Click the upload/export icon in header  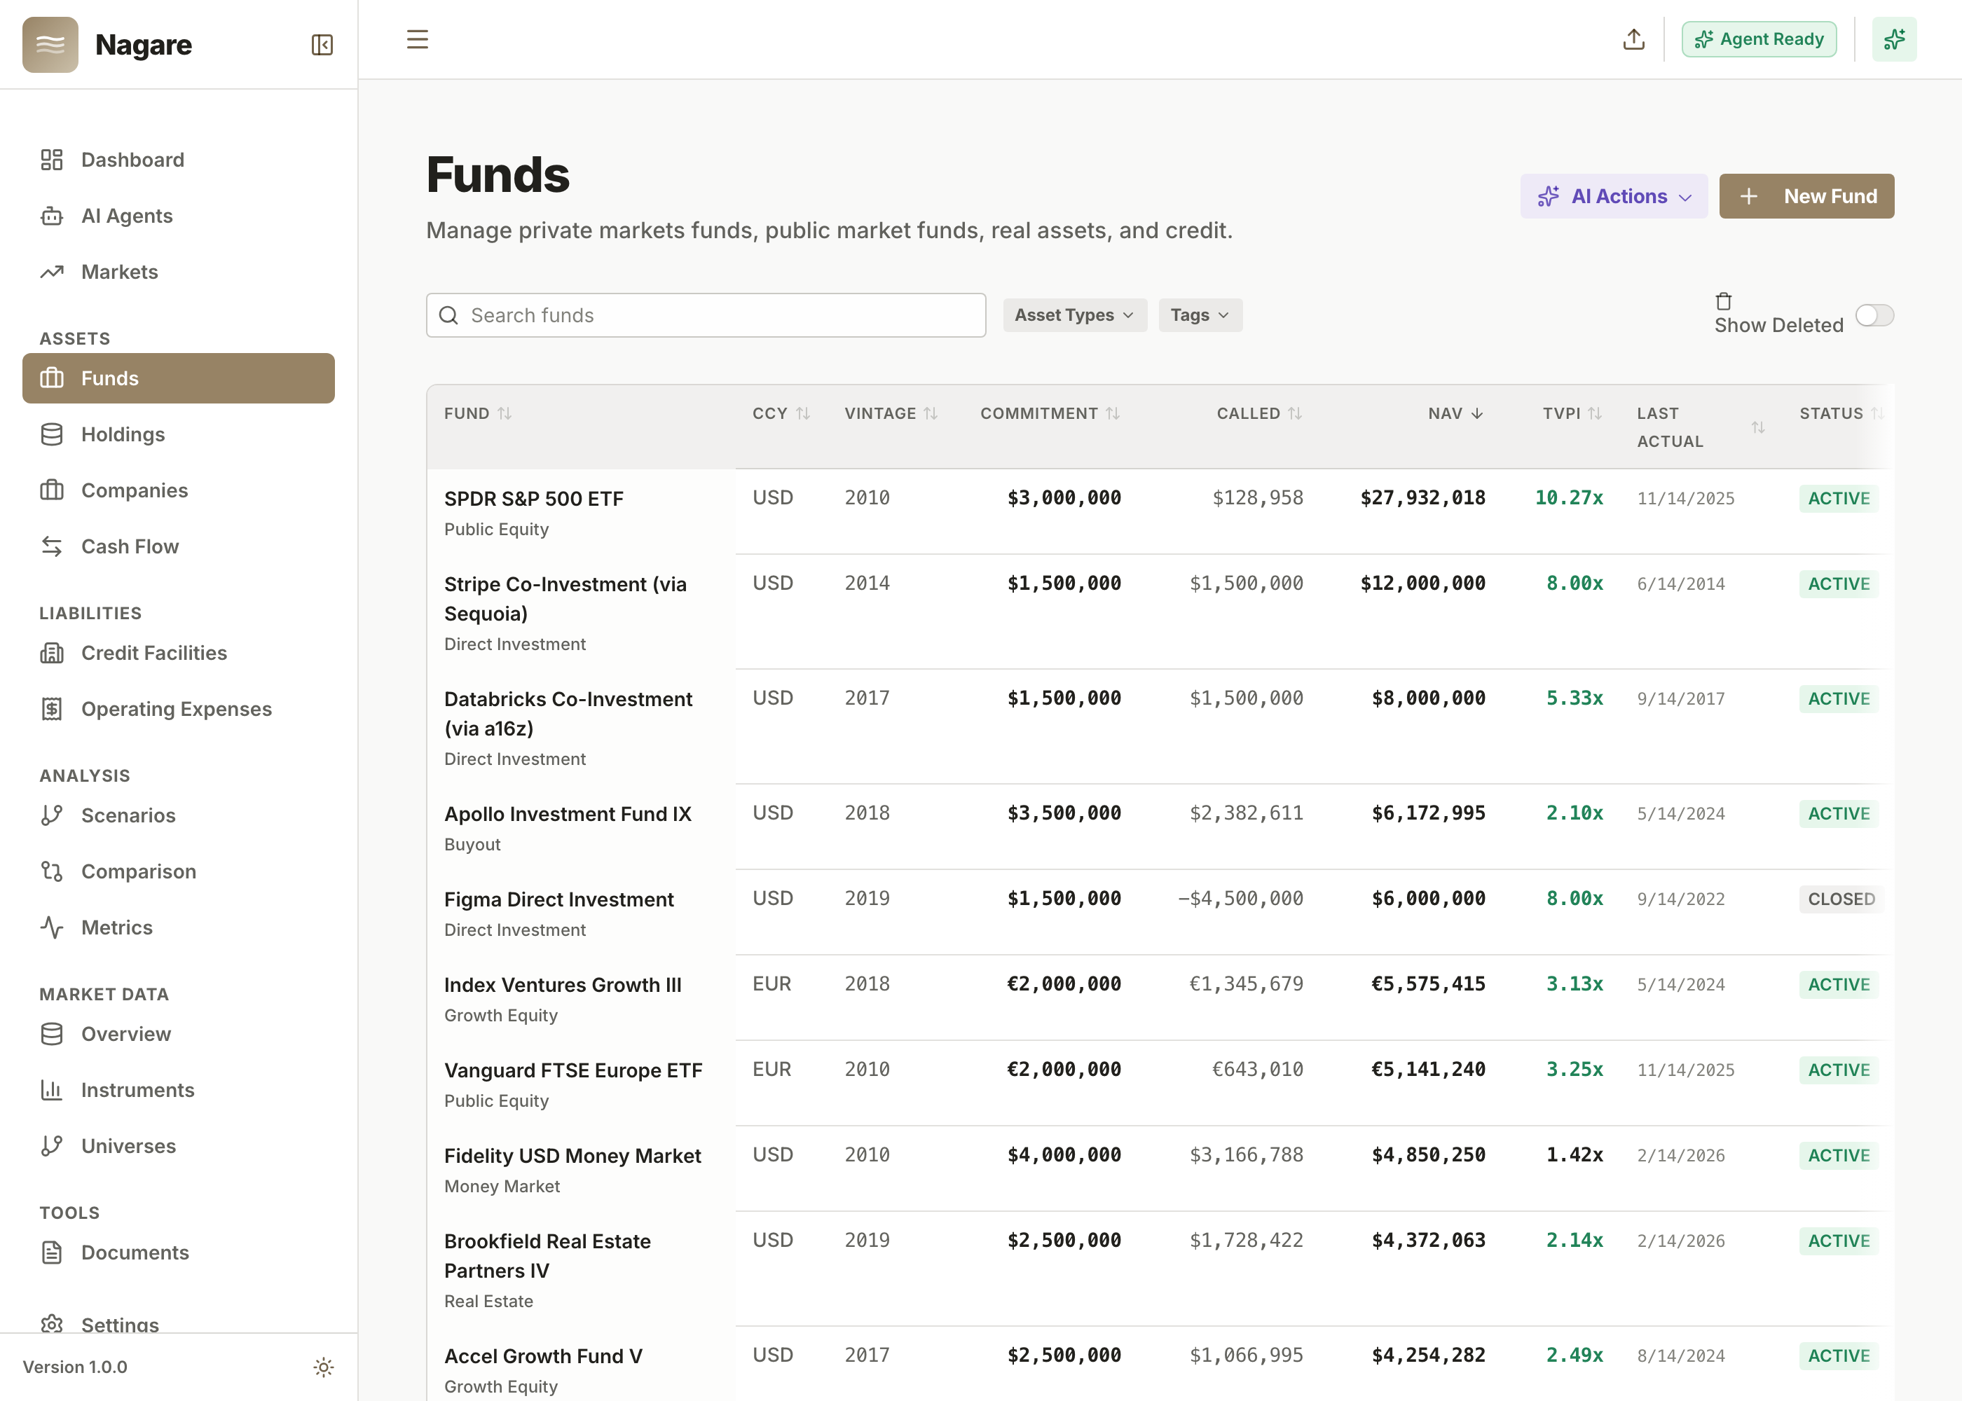(1633, 40)
